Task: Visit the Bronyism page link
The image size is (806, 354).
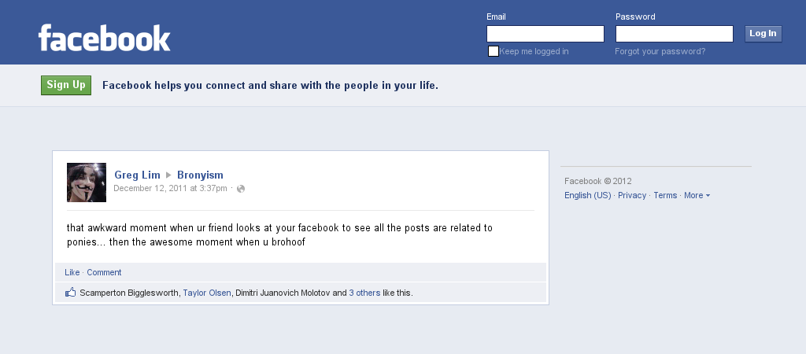Action: (x=200, y=175)
